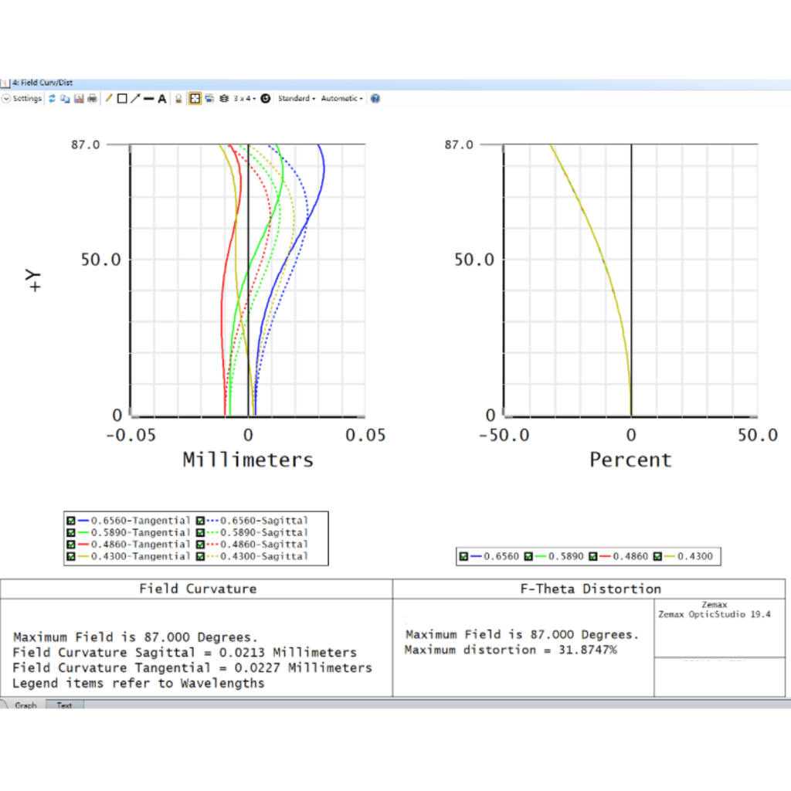
Task: Toggle the 0.4860-Sagittal legend checkbox
Action: 202,545
